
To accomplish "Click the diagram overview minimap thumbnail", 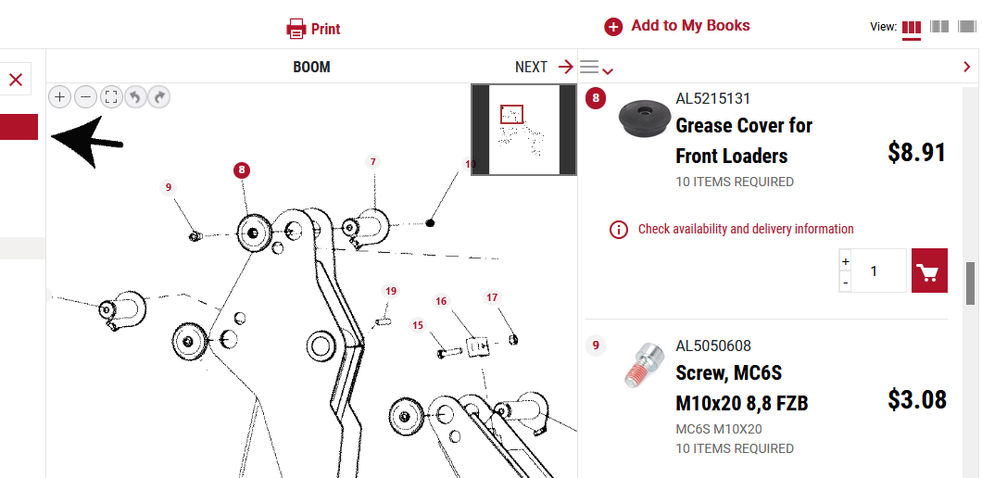I will 523,130.
